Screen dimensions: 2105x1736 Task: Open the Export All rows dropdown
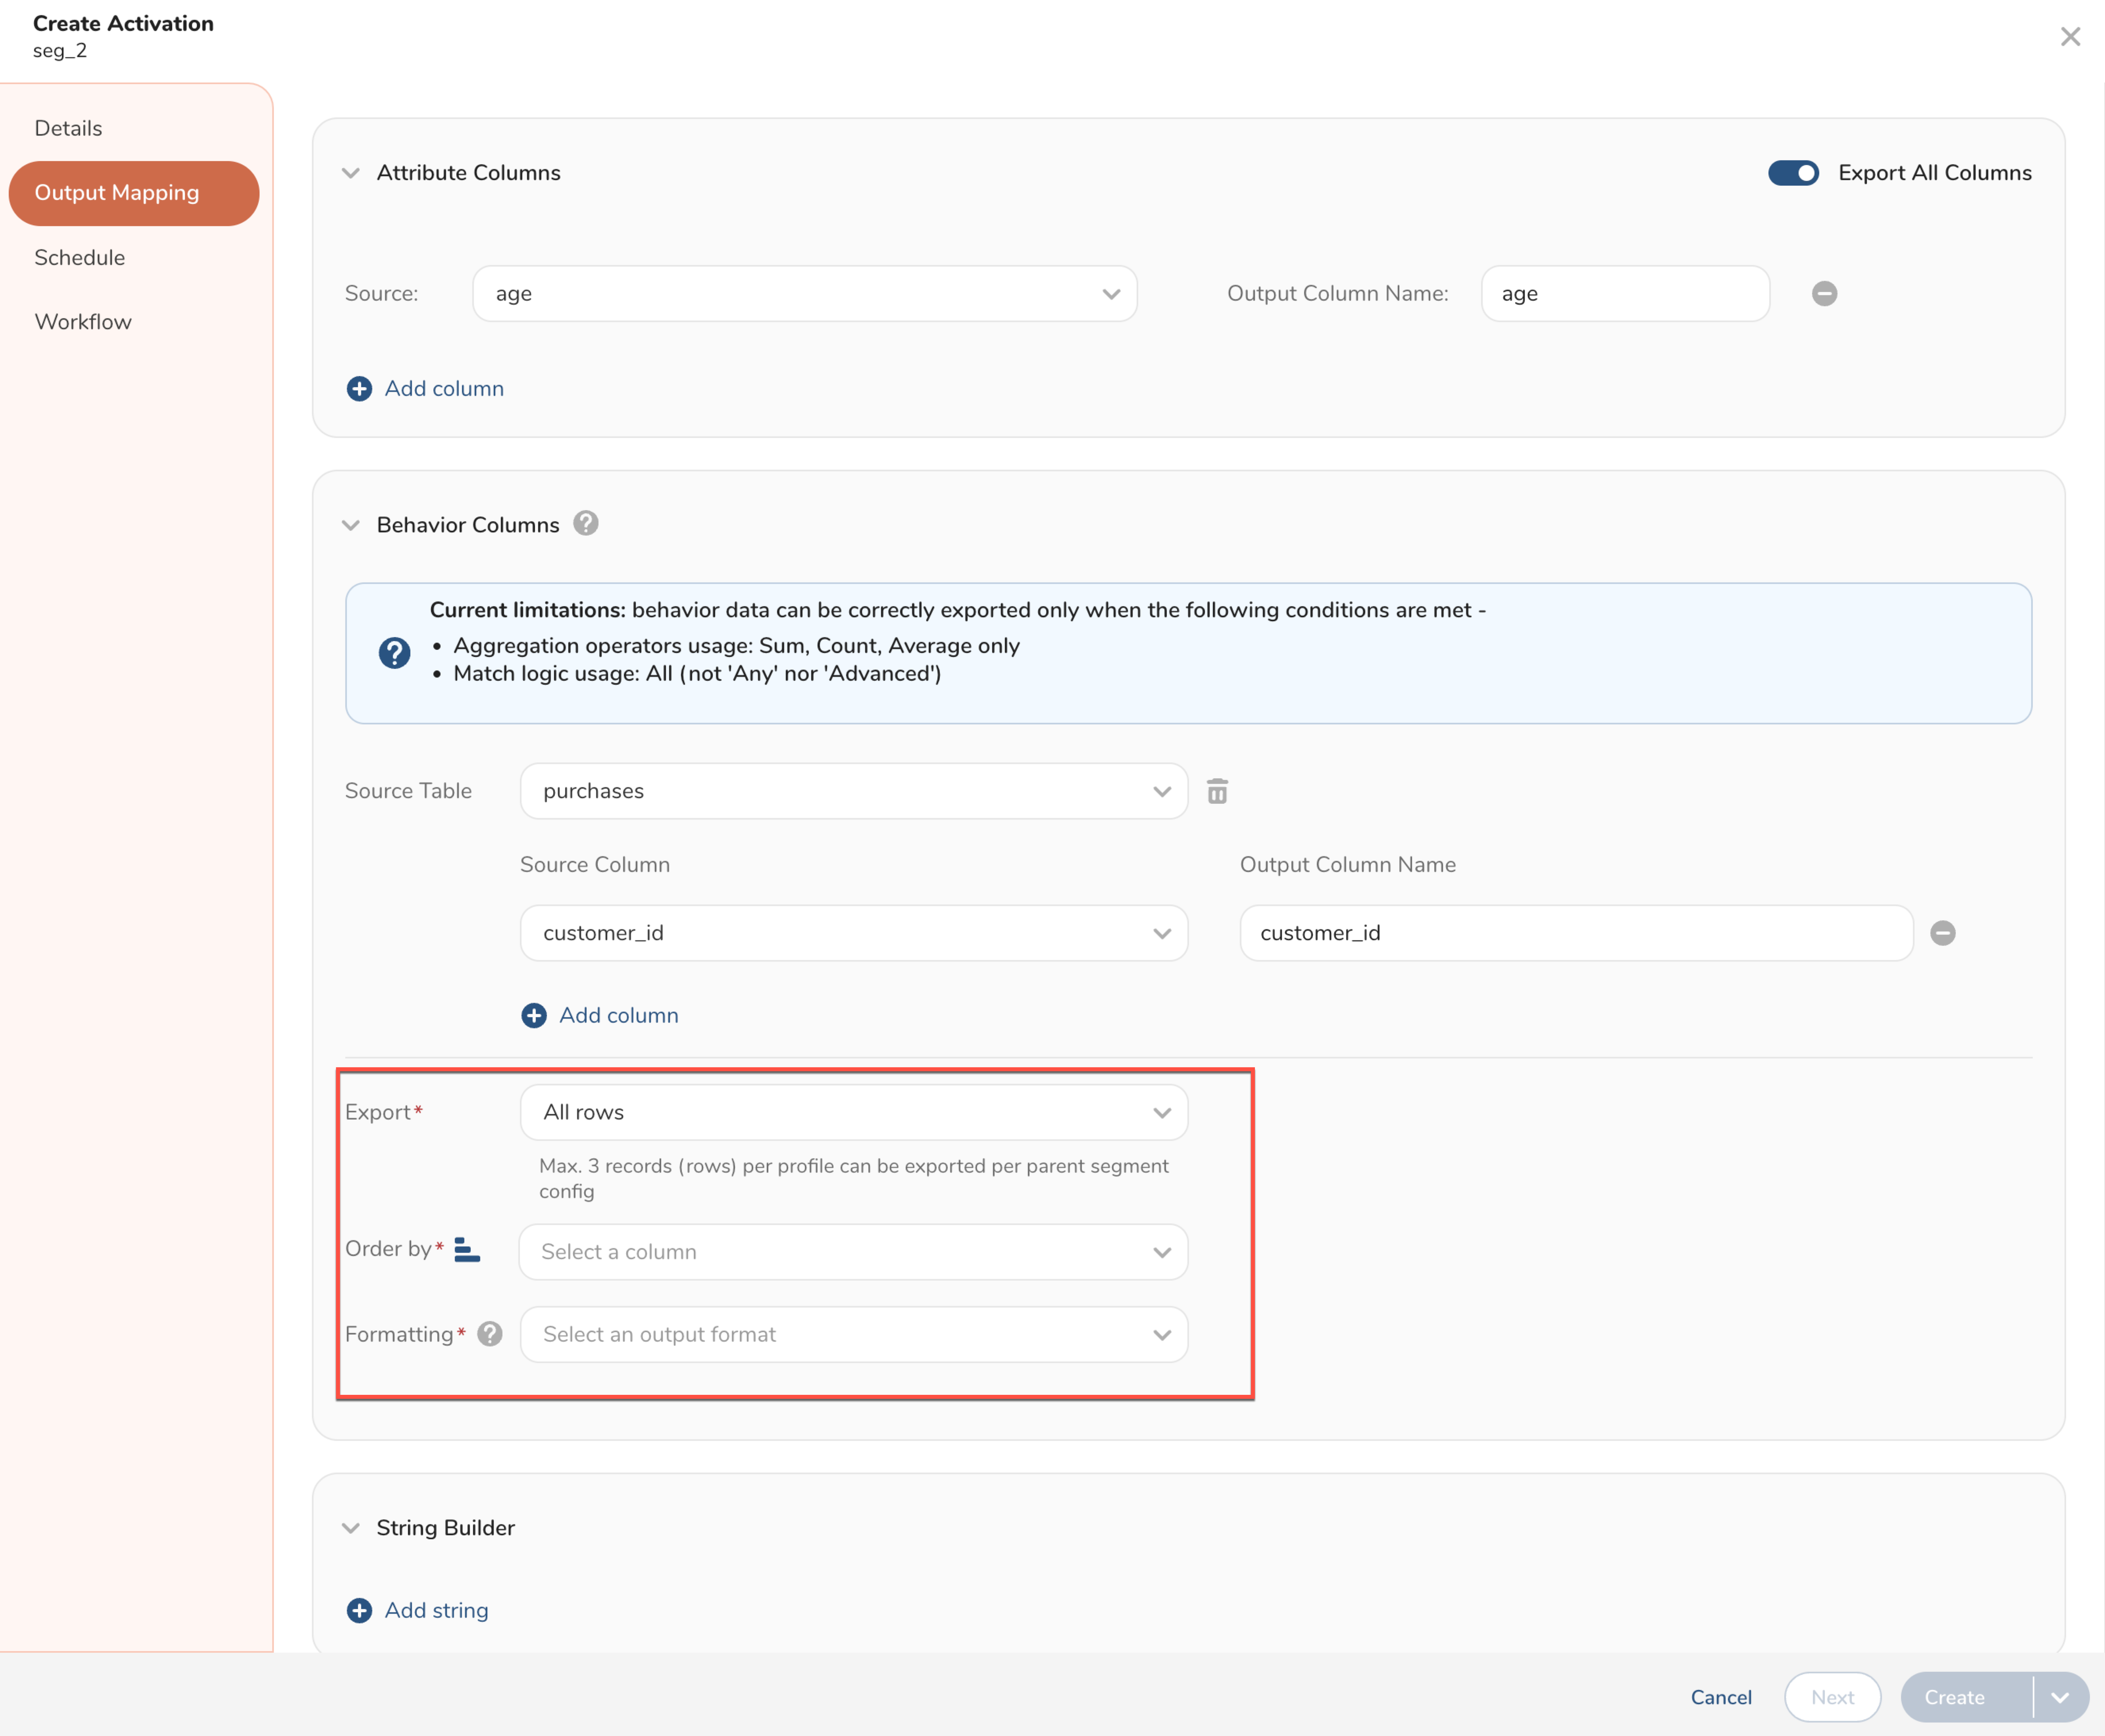853,1112
